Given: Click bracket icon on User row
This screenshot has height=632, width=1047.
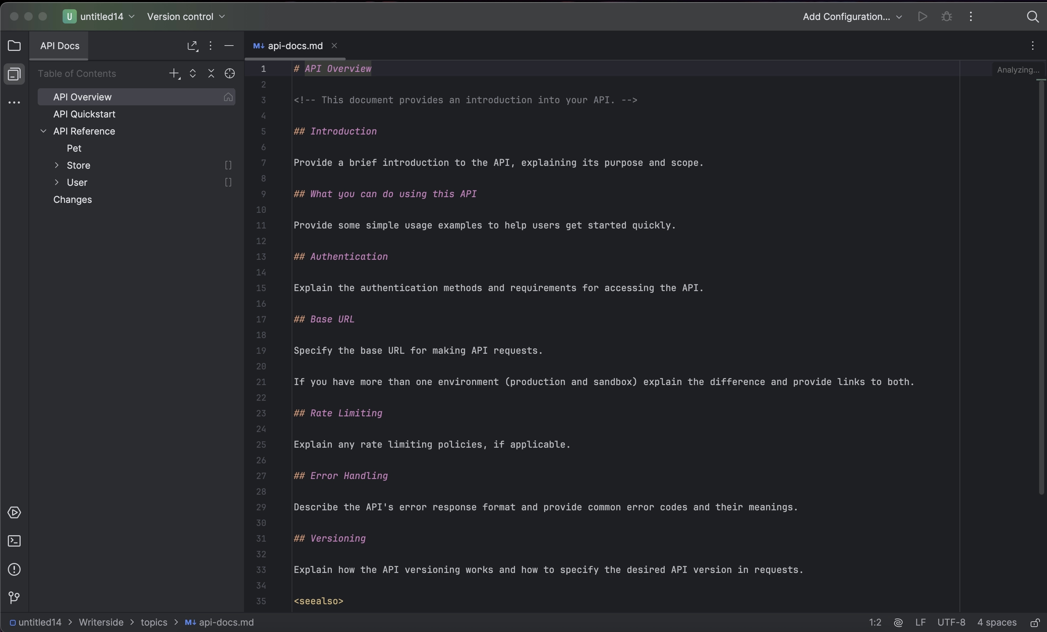Looking at the screenshot, I should (x=228, y=183).
